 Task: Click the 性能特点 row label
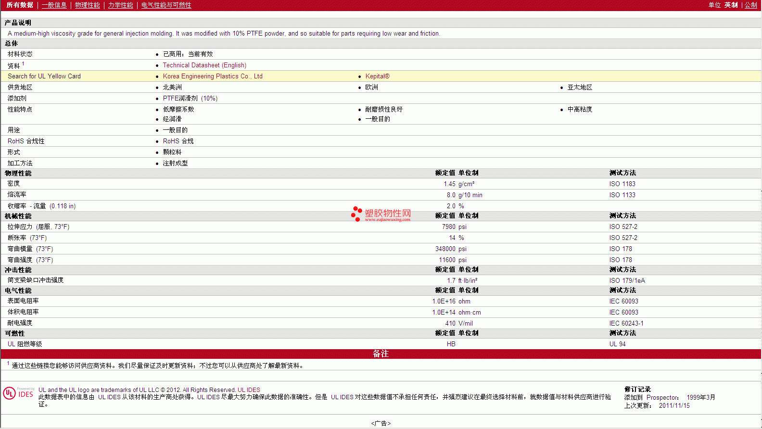click(x=20, y=109)
